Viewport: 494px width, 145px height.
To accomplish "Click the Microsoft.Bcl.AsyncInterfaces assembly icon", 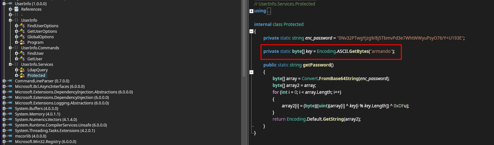I will (x=10, y=86).
